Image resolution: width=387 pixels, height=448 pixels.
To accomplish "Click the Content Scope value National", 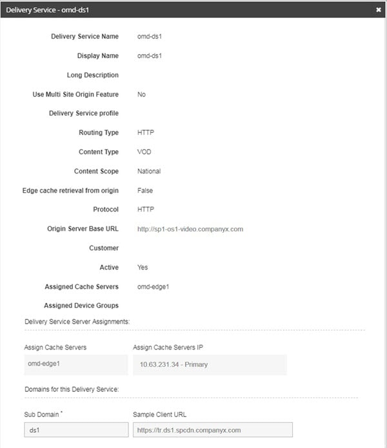I will (x=149, y=171).
